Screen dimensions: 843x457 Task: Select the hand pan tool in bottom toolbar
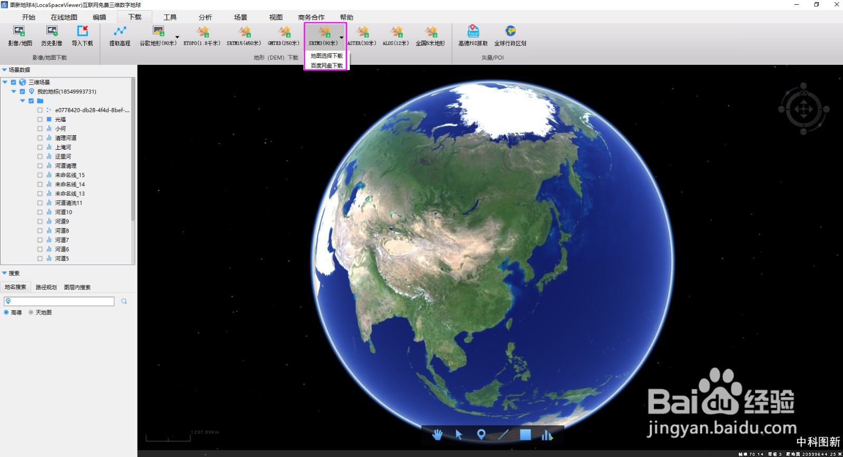pos(437,434)
